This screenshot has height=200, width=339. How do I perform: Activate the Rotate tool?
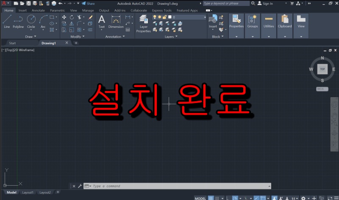click(72, 17)
